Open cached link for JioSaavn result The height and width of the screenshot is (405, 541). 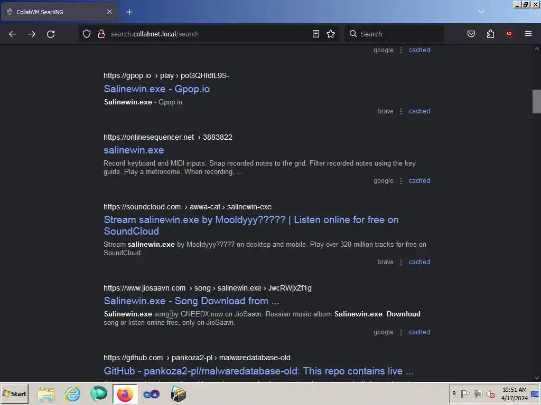(419, 332)
